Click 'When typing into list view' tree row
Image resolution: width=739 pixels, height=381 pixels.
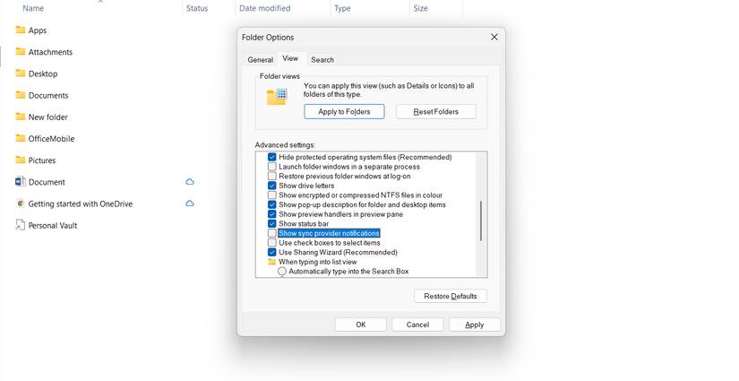pos(318,262)
